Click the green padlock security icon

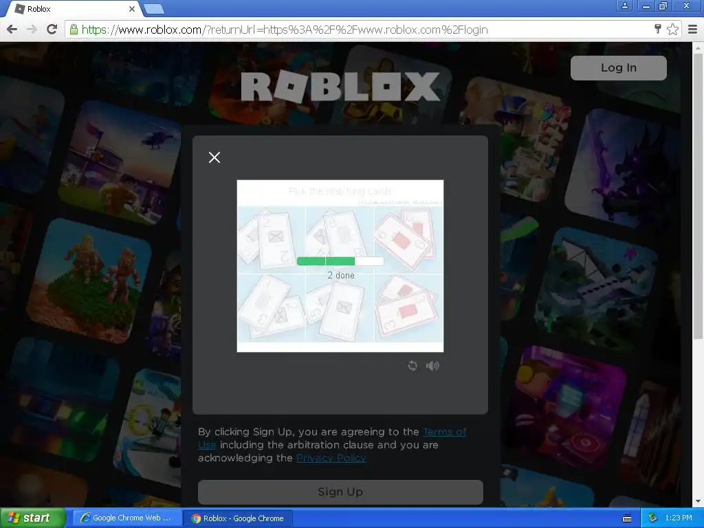(74, 30)
